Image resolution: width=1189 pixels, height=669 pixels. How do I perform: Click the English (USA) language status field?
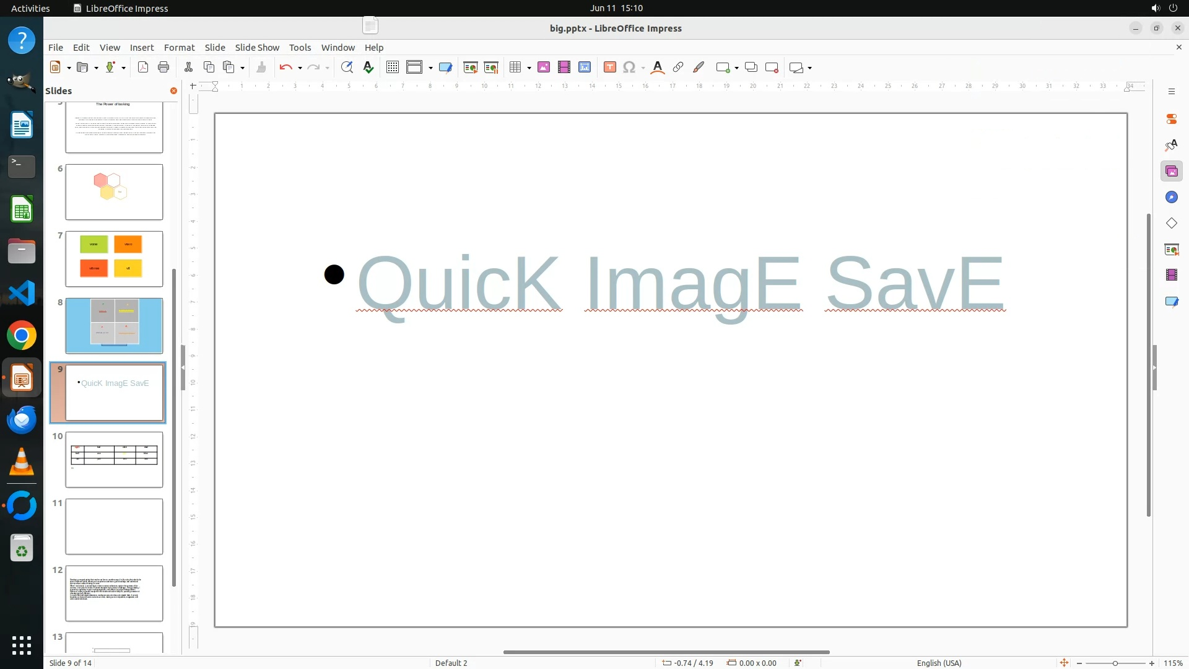[x=939, y=663]
